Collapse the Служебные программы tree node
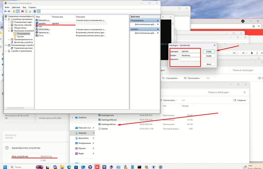Screen dimensions: 263x169 click(x=6, y=19)
